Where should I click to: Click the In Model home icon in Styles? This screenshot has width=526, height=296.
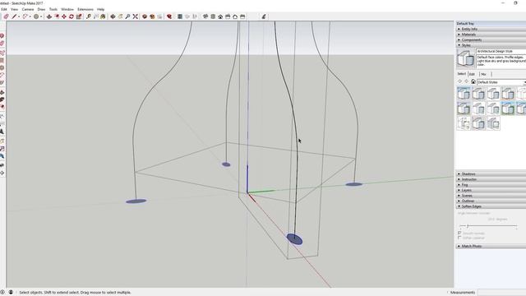[473, 82]
